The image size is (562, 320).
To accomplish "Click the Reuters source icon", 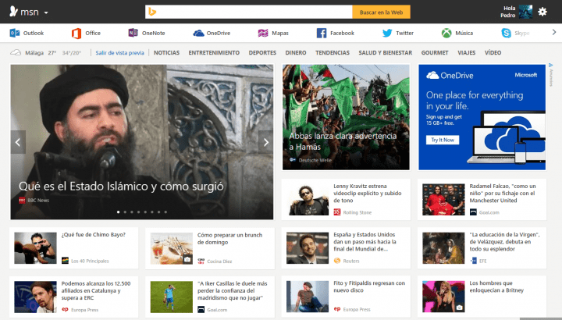I will [337, 261].
